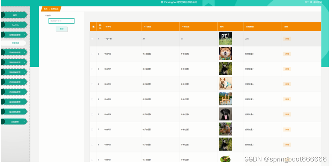Open the panda photo in row 牛舍号2
Screen dimensions: 332x166
[x=225, y=144]
